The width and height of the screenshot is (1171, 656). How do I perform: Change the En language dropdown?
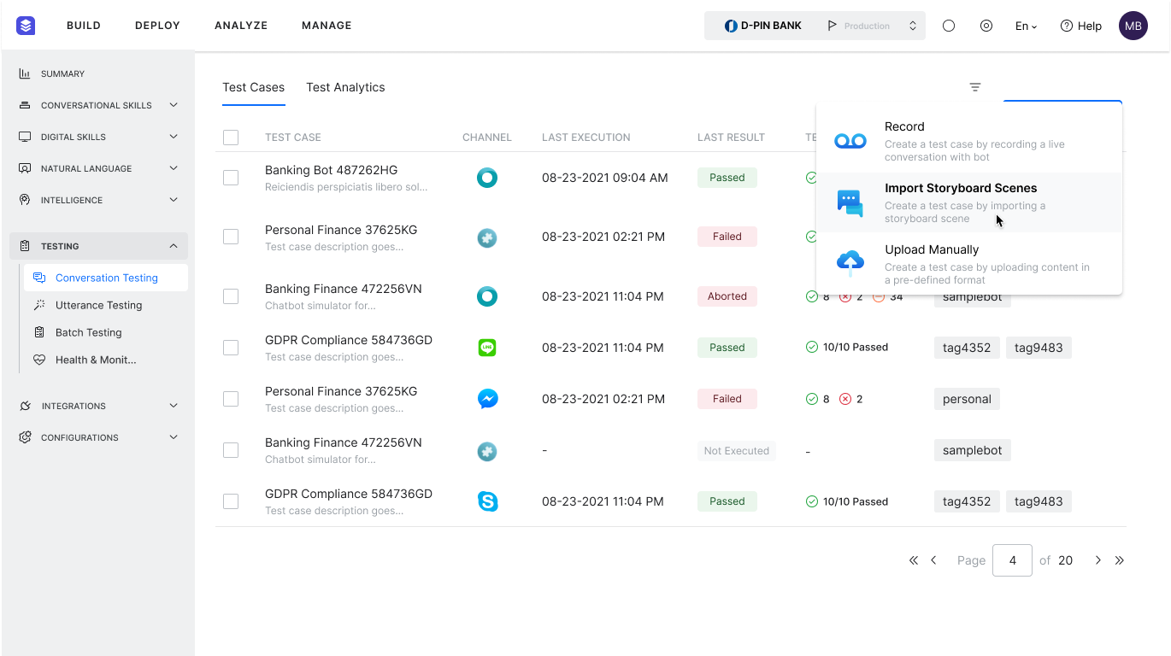[1025, 26]
